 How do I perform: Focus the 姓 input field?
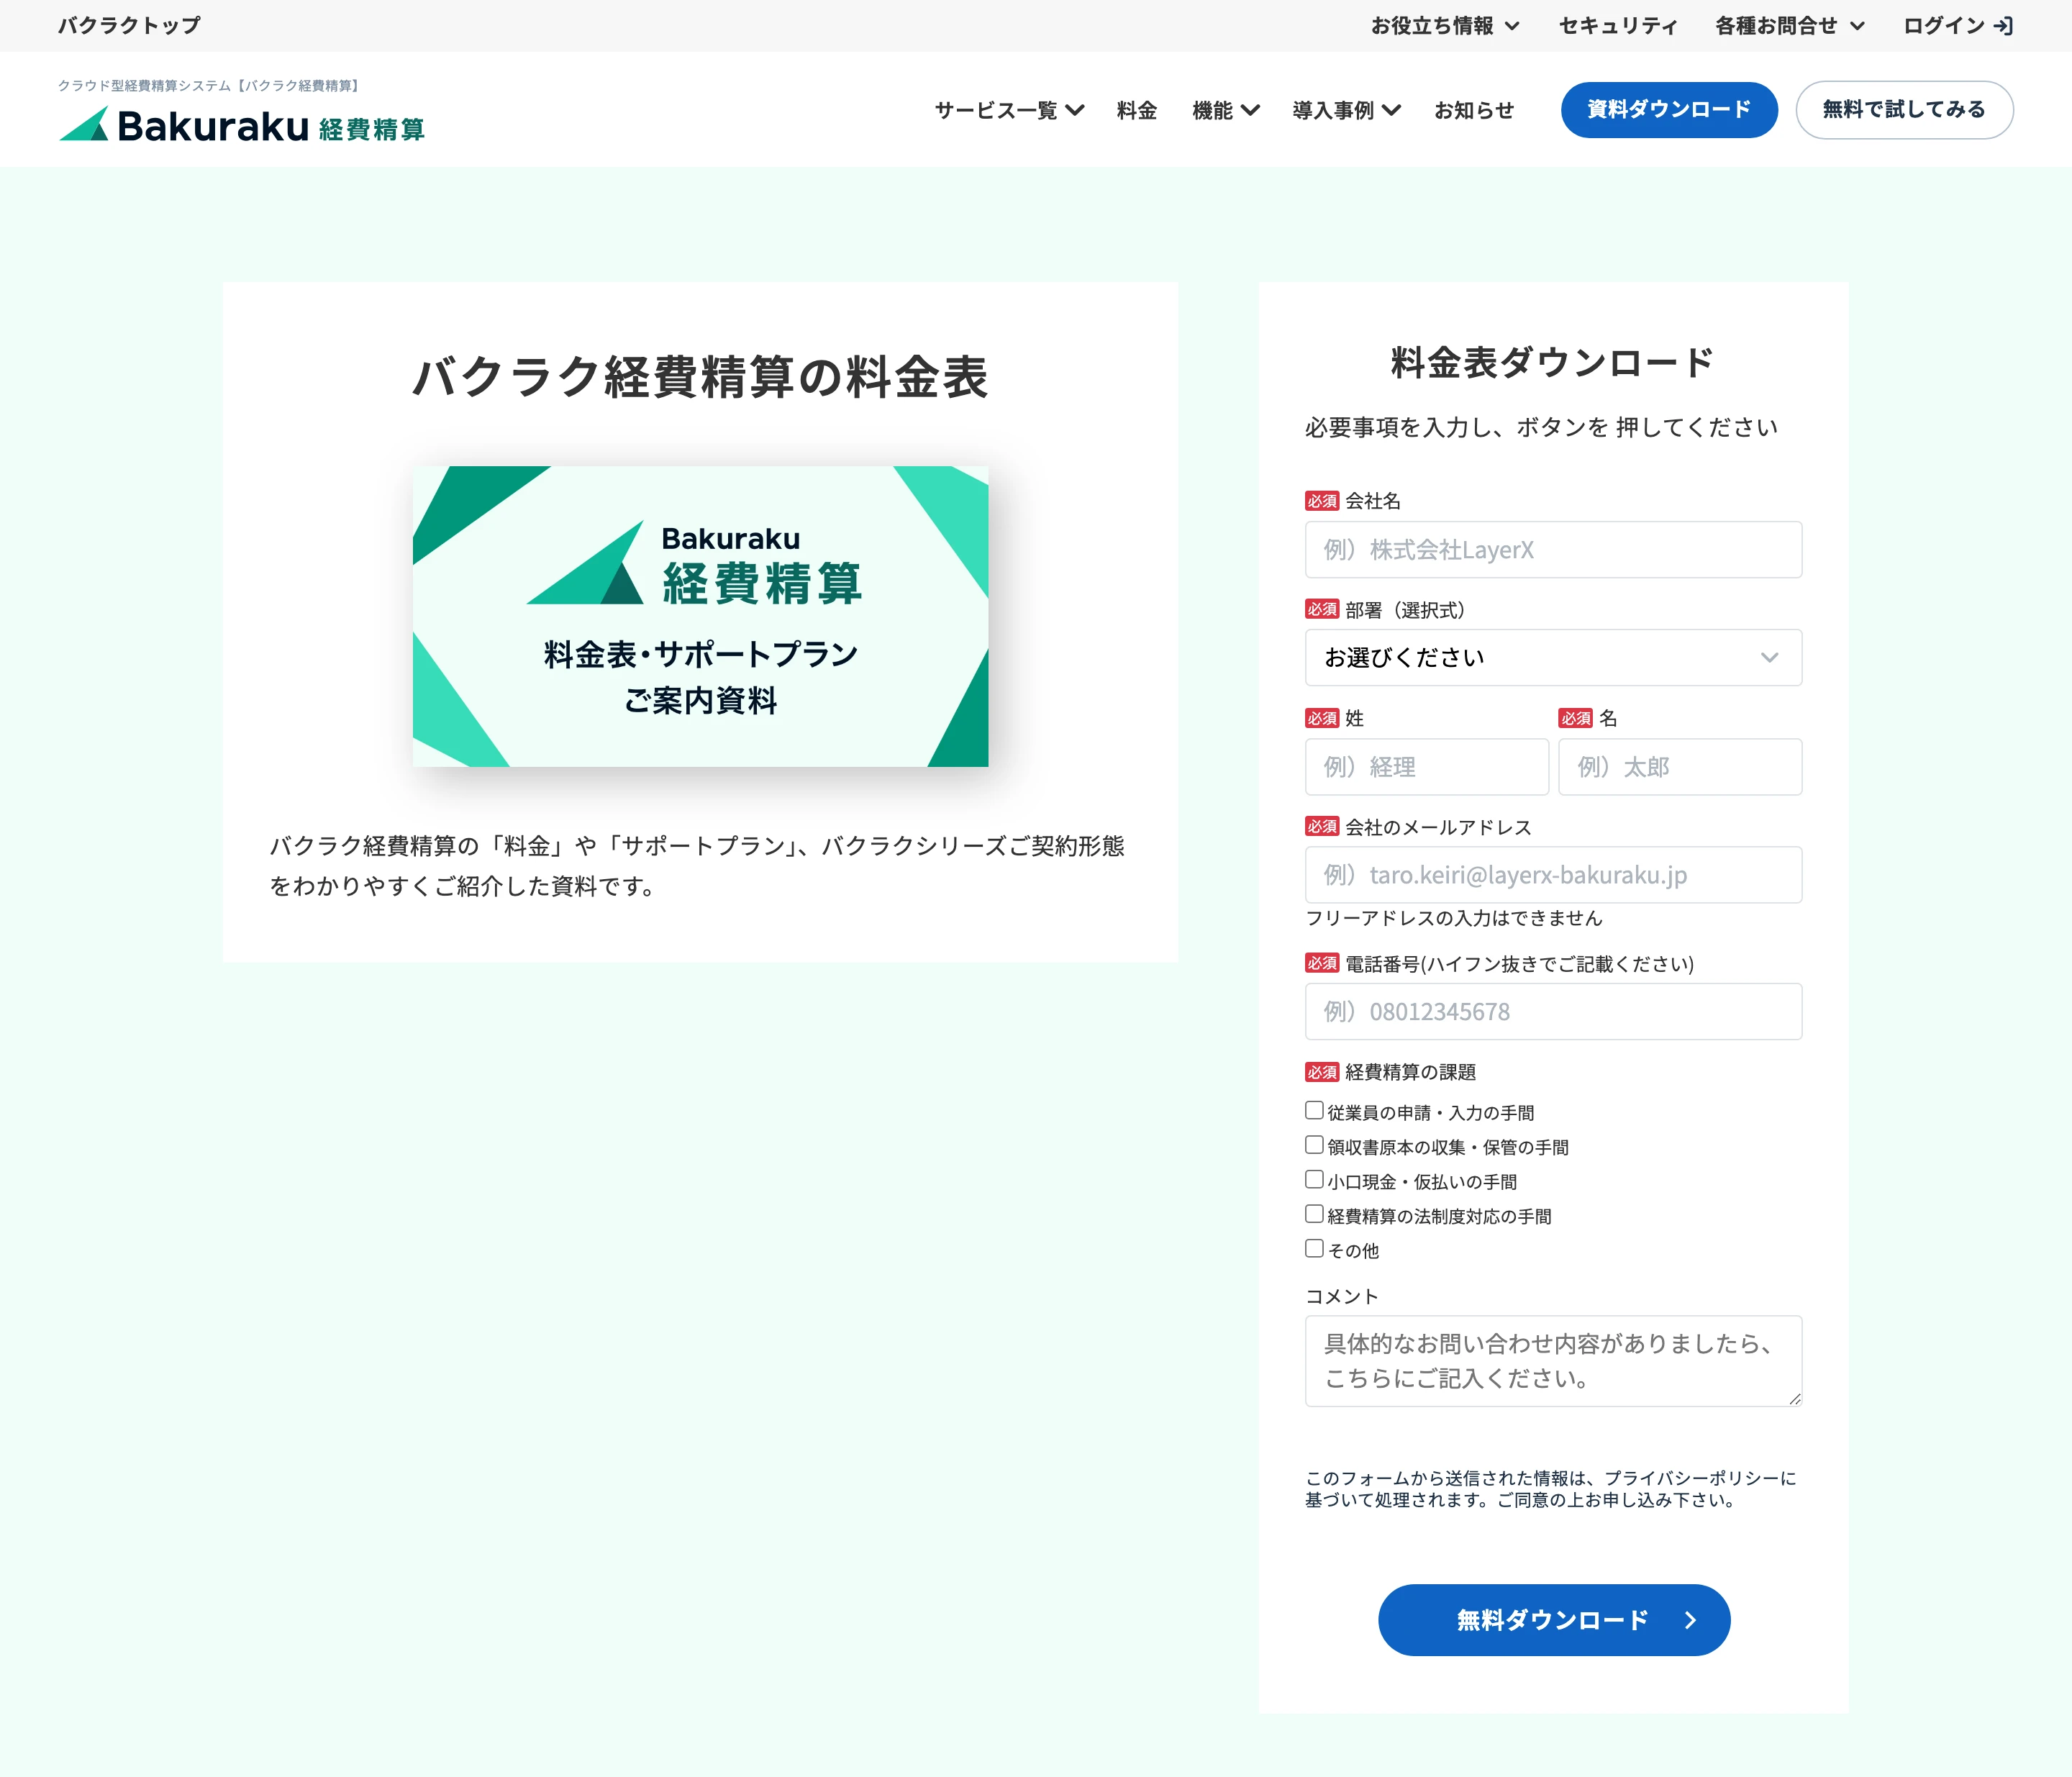coord(1426,767)
